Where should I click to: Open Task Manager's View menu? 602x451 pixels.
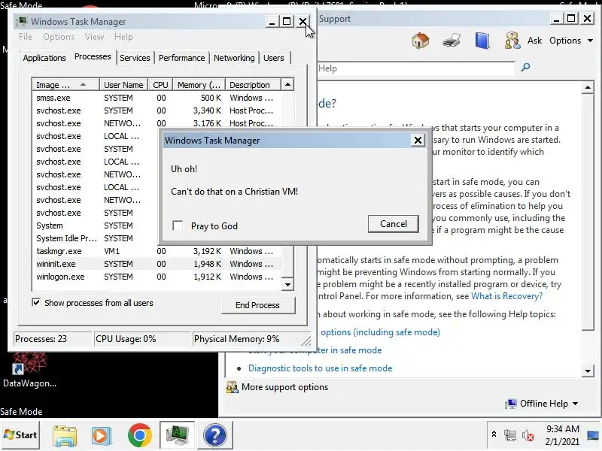(x=94, y=37)
